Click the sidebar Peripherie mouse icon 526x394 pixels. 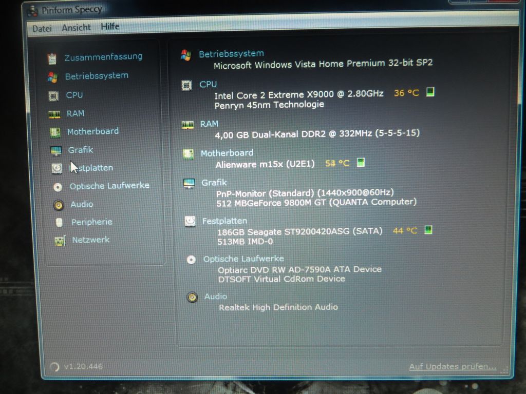coord(59,223)
